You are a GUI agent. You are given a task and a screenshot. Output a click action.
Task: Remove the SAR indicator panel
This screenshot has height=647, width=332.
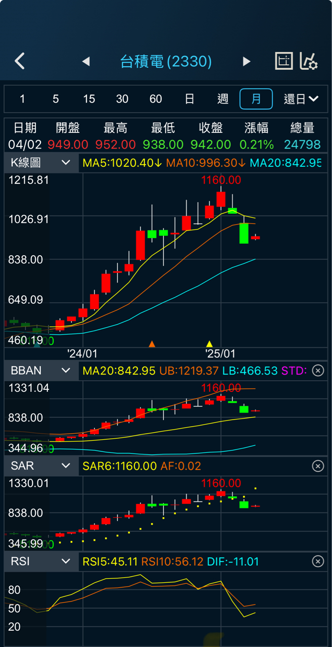coord(318,466)
